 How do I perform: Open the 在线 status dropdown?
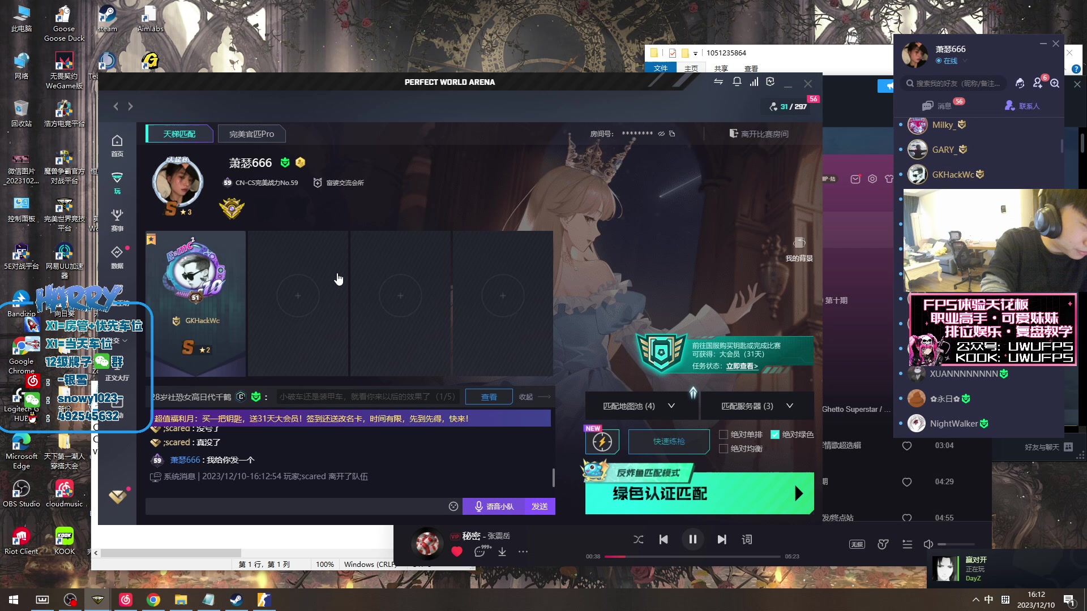[952, 61]
